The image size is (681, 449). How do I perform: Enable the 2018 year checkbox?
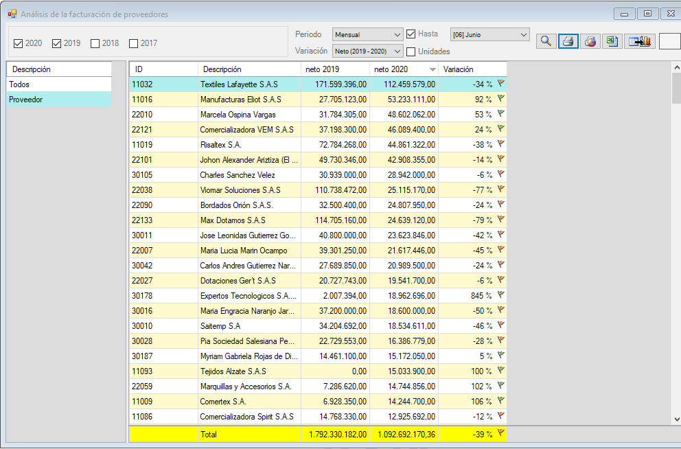click(x=95, y=43)
